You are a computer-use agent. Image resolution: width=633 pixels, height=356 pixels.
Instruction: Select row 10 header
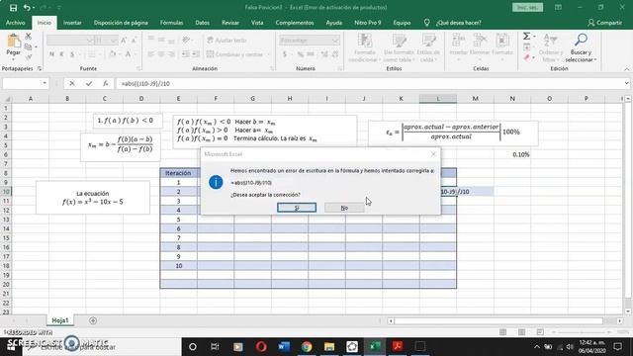point(6,191)
